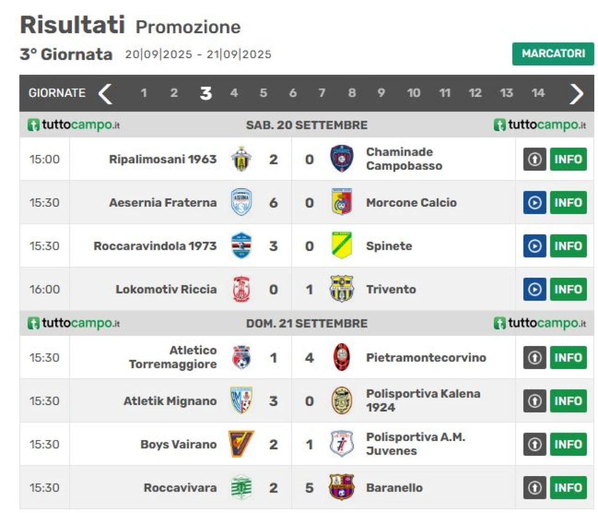Open Trivento team link
Image resolution: width=598 pixels, height=513 pixels.
391,289
